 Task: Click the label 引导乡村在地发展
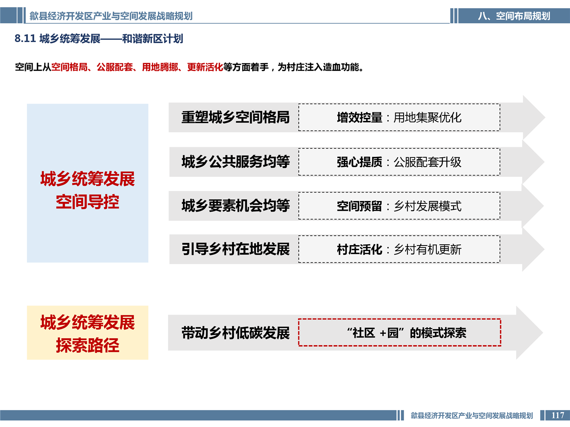click(236, 249)
